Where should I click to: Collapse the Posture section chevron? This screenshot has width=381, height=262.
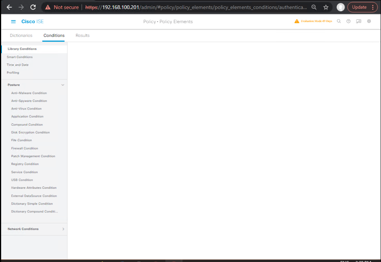[63, 85]
